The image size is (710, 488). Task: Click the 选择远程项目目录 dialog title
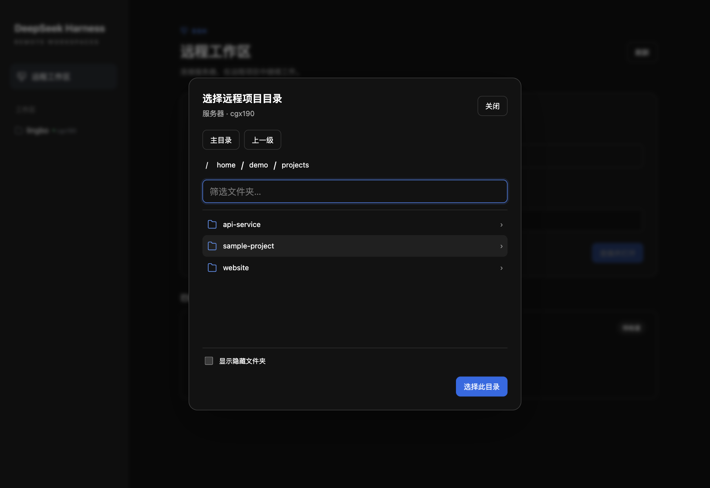tap(242, 99)
